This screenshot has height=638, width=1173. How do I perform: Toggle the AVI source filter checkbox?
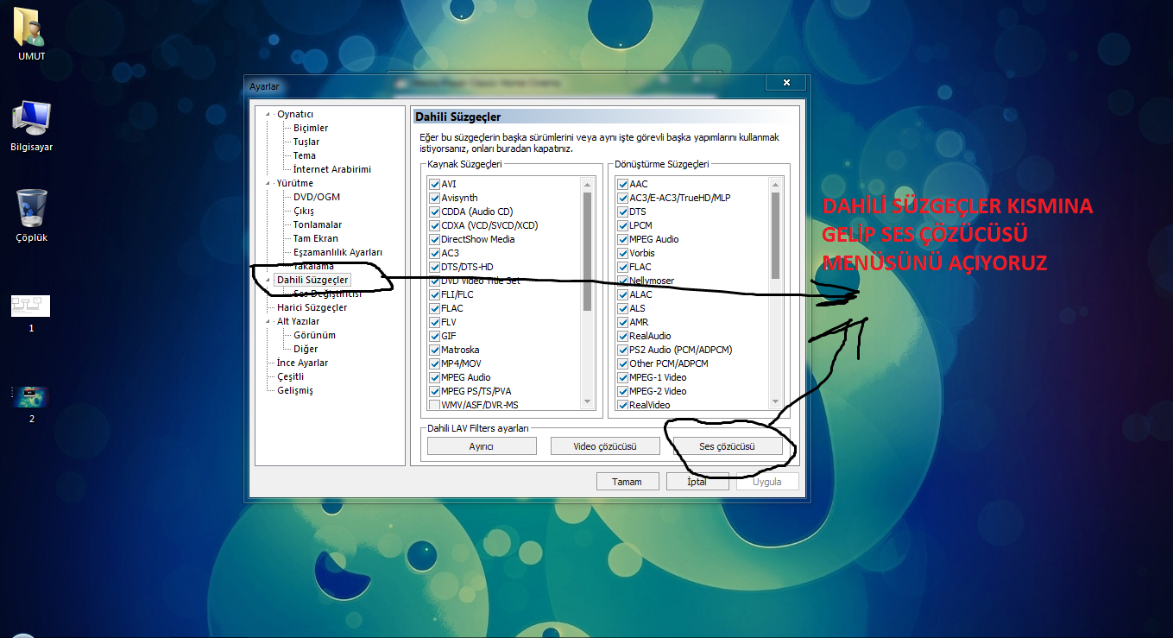pos(435,184)
